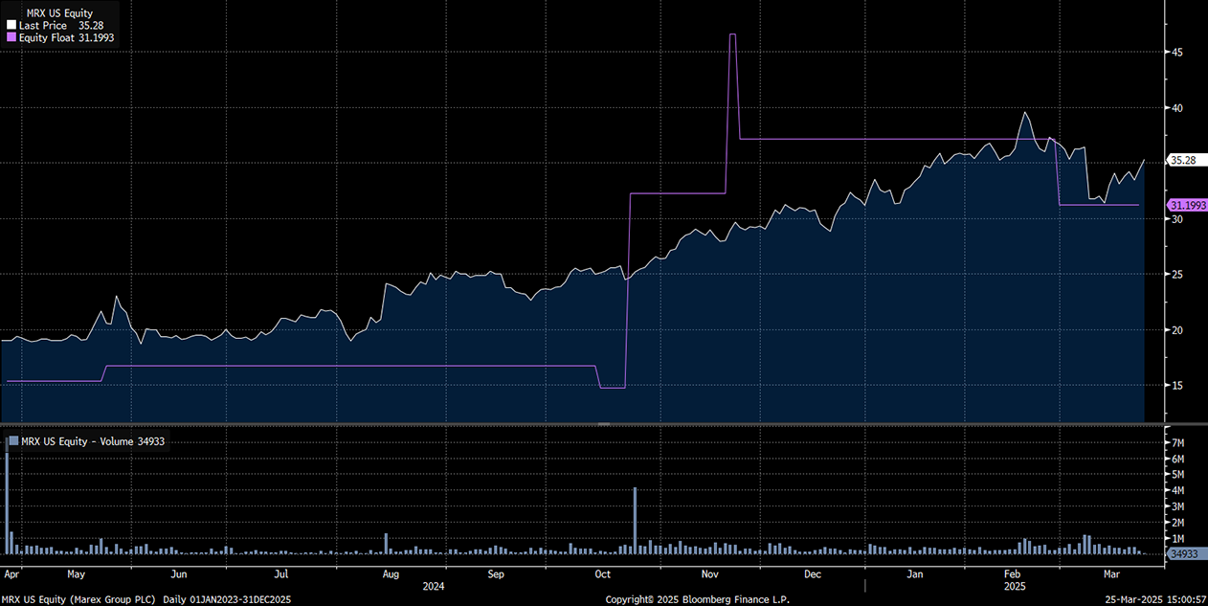Click the purple Equity Float legend swatch

11,37
